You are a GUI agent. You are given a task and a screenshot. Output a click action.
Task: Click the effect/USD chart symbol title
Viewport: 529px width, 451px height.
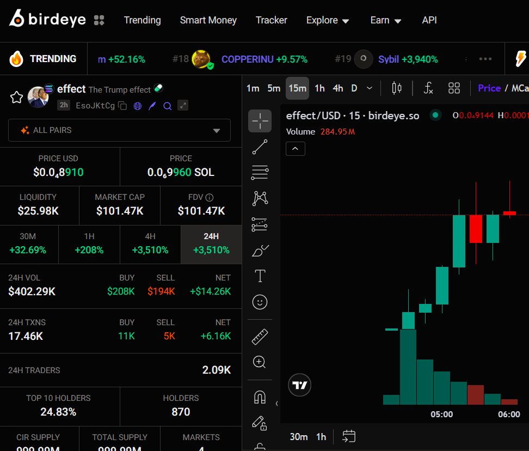click(353, 116)
